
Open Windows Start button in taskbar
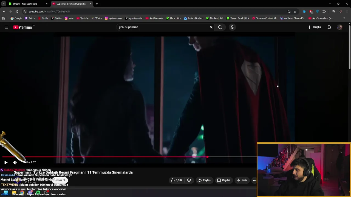(6, 193)
